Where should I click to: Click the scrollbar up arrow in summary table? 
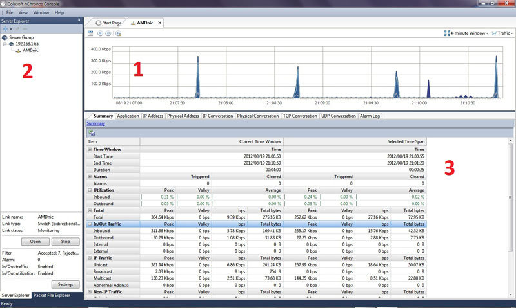point(510,141)
